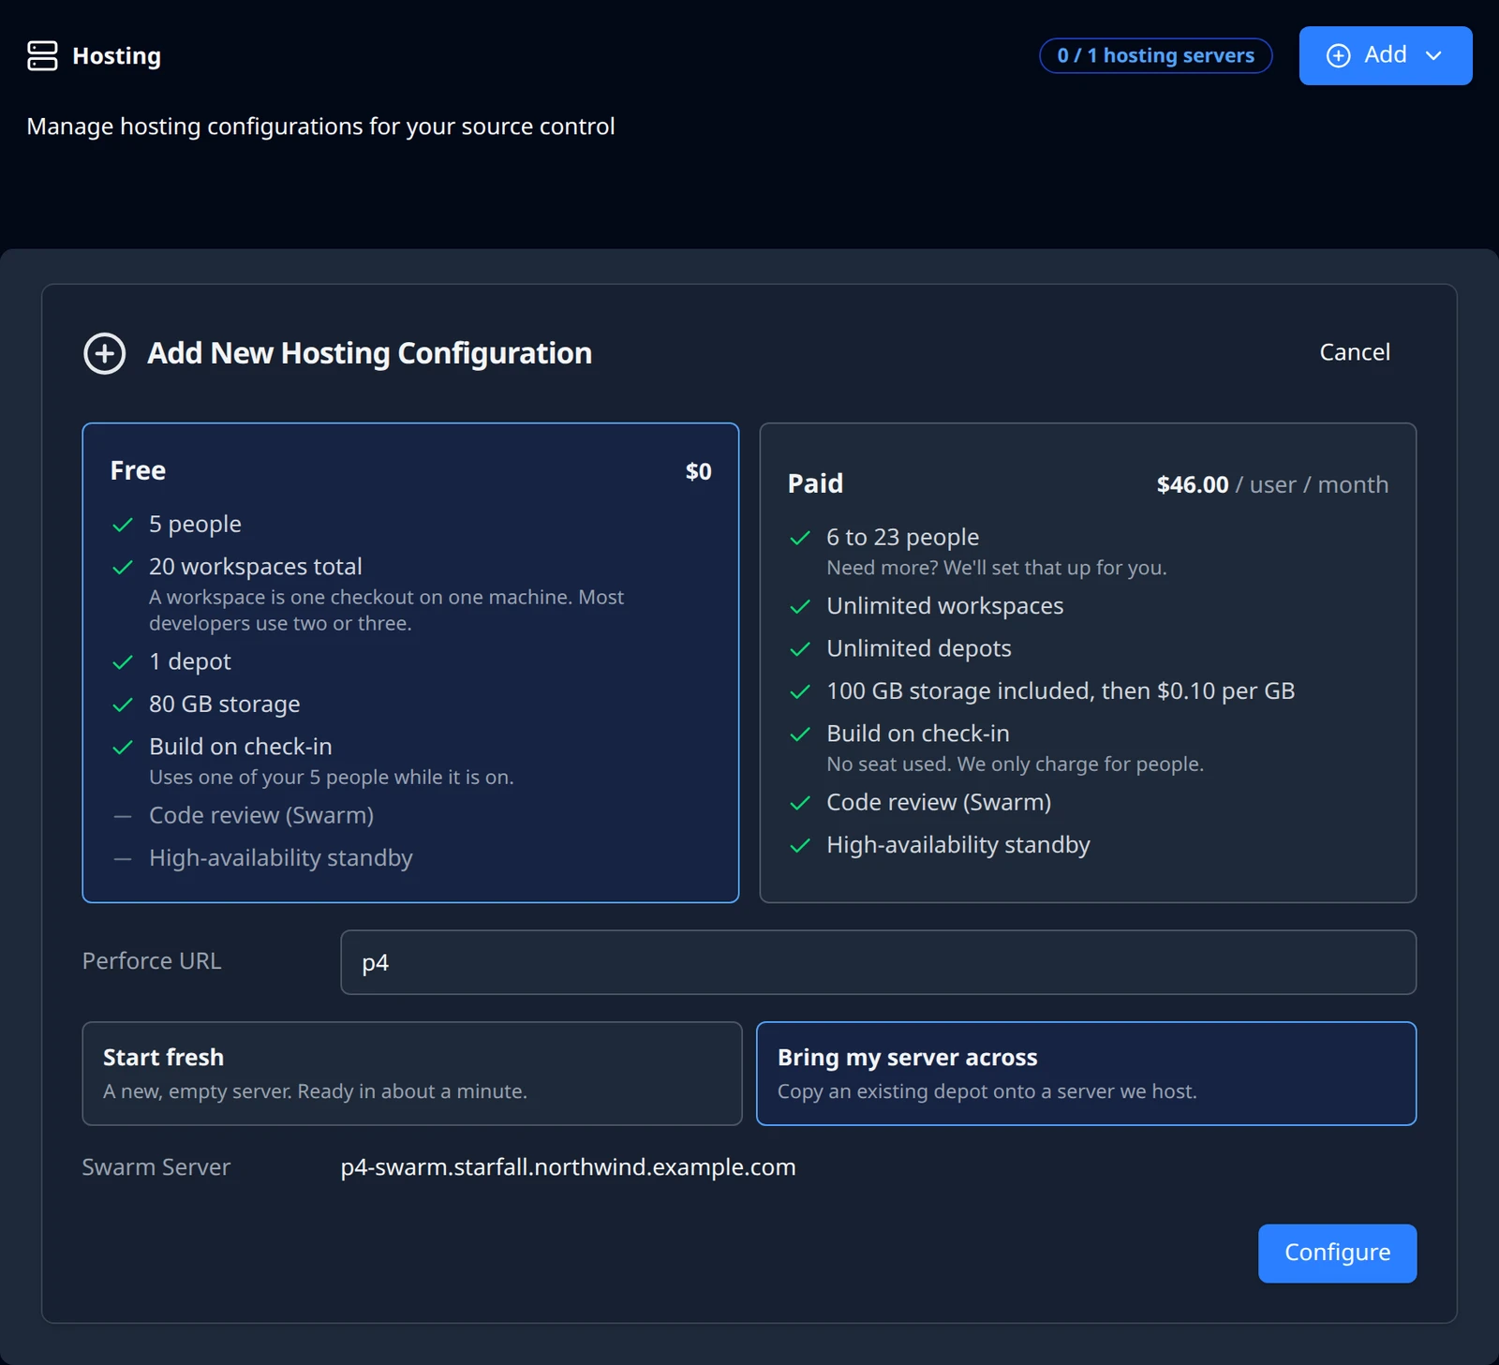Click the Hosting server icon in header
This screenshot has height=1365, width=1499.
pos(42,55)
